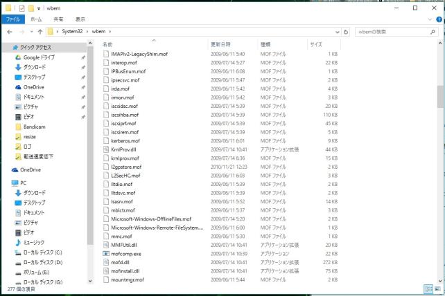Viewport: 445px width, 296px height.
Task: Click the file list vertical scrollbar thumb
Action: coord(440,97)
